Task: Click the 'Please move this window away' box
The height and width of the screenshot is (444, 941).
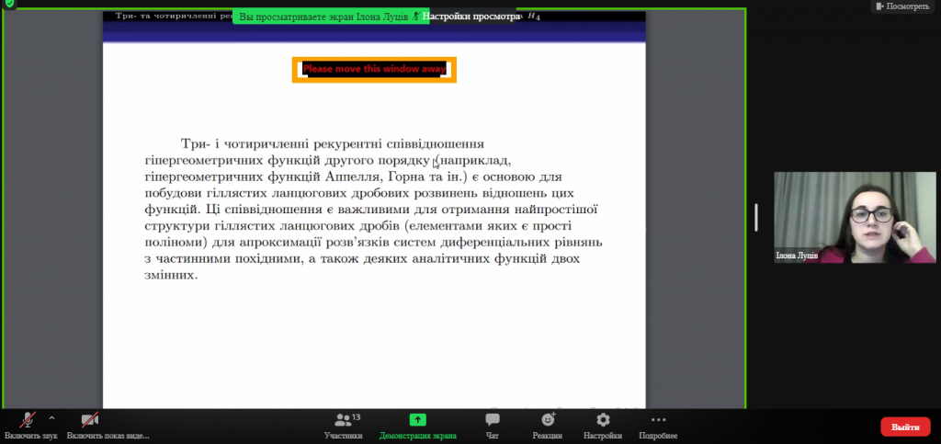Action: click(x=374, y=69)
